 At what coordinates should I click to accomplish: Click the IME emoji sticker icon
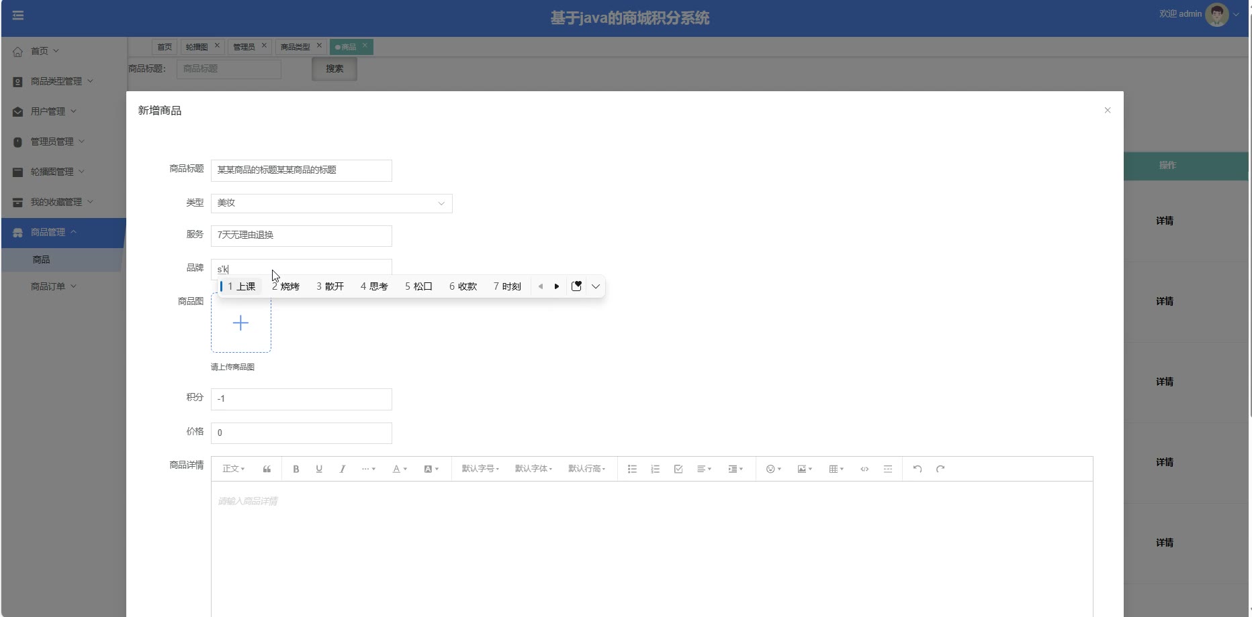(576, 286)
